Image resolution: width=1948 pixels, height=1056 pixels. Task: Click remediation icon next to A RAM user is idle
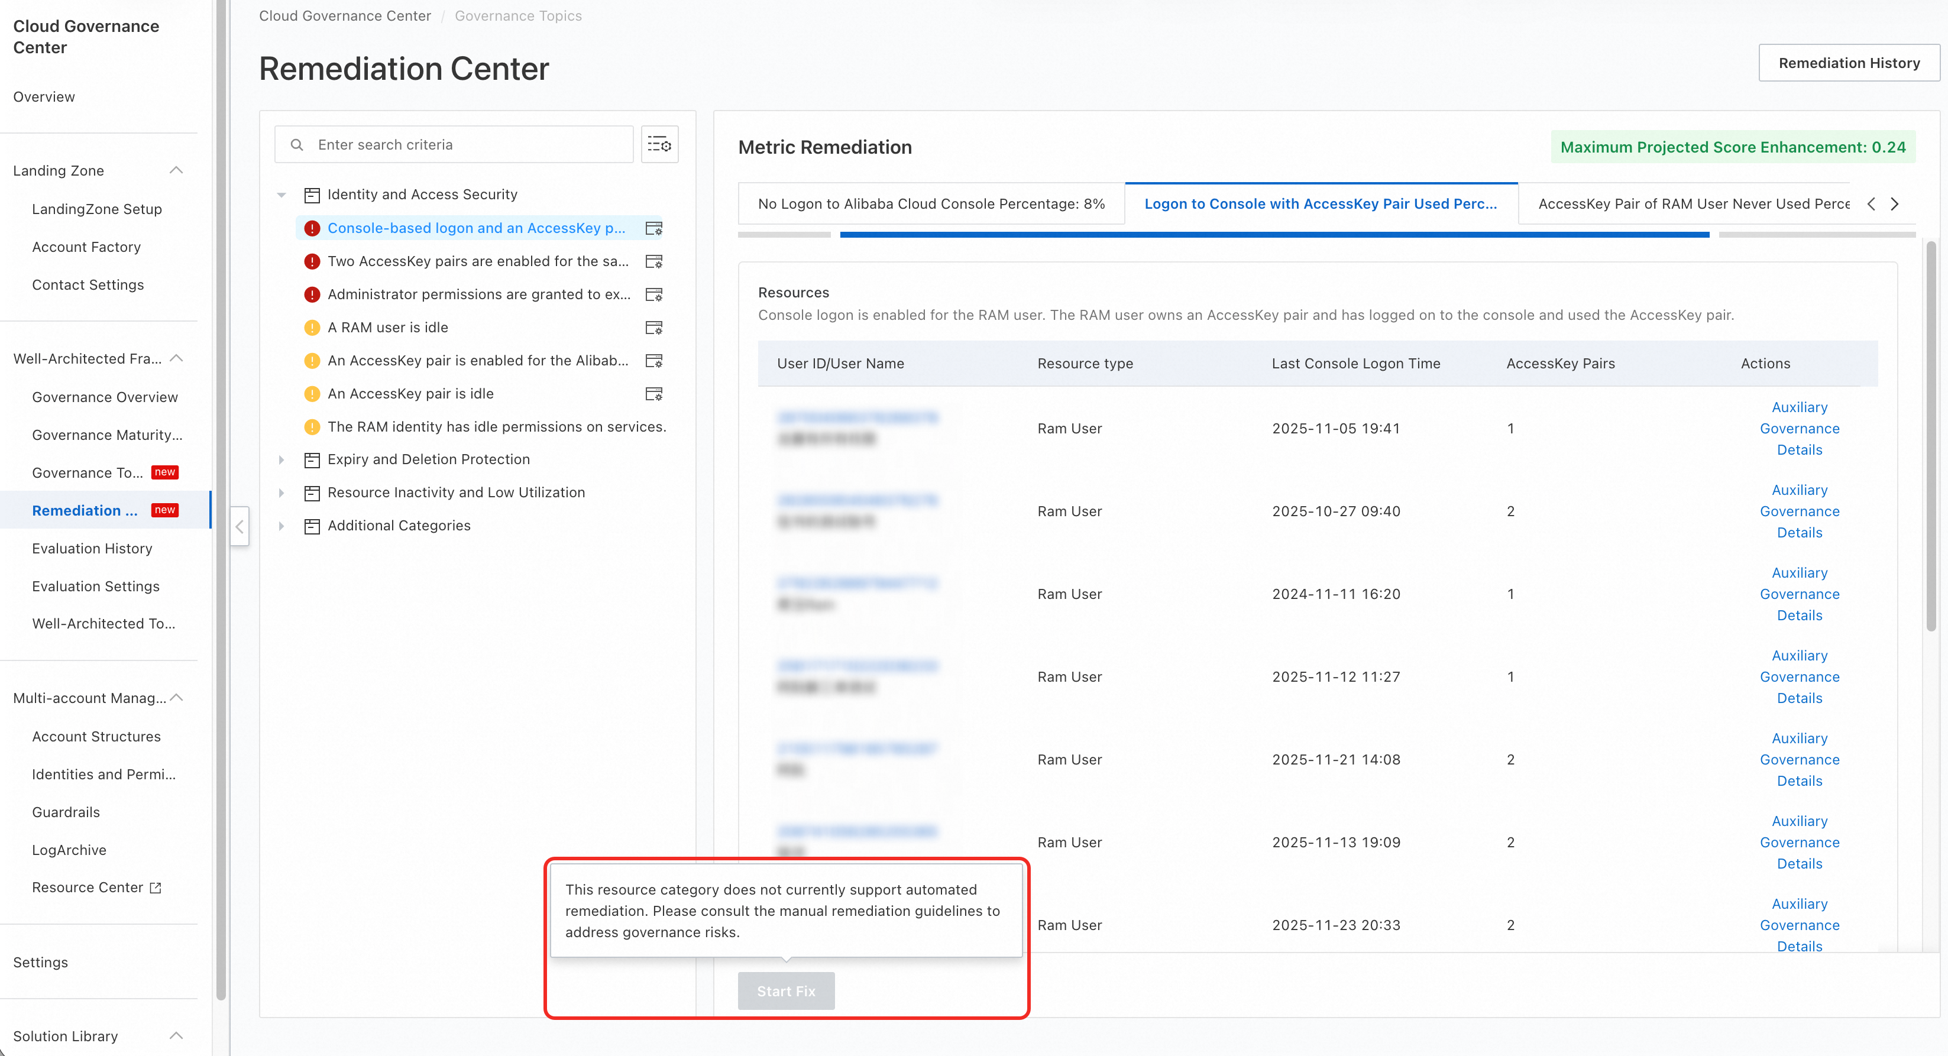click(653, 328)
